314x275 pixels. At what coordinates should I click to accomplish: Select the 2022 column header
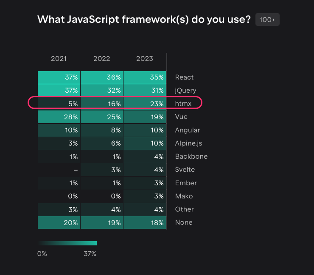click(102, 59)
